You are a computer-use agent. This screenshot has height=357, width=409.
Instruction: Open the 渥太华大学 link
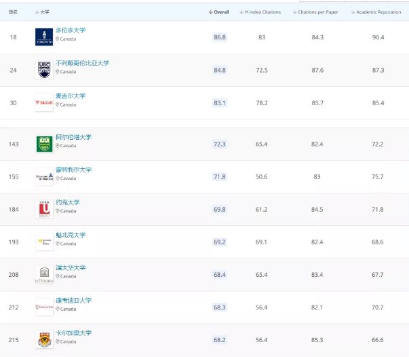click(x=71, y=267)
